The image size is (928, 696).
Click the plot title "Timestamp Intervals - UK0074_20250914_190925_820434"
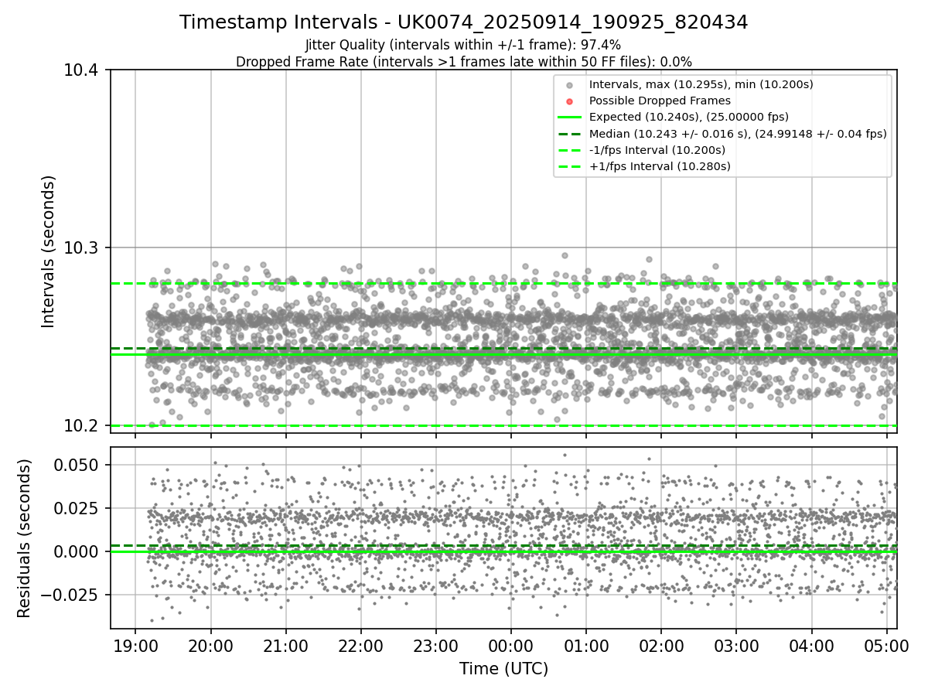[463, 22]
